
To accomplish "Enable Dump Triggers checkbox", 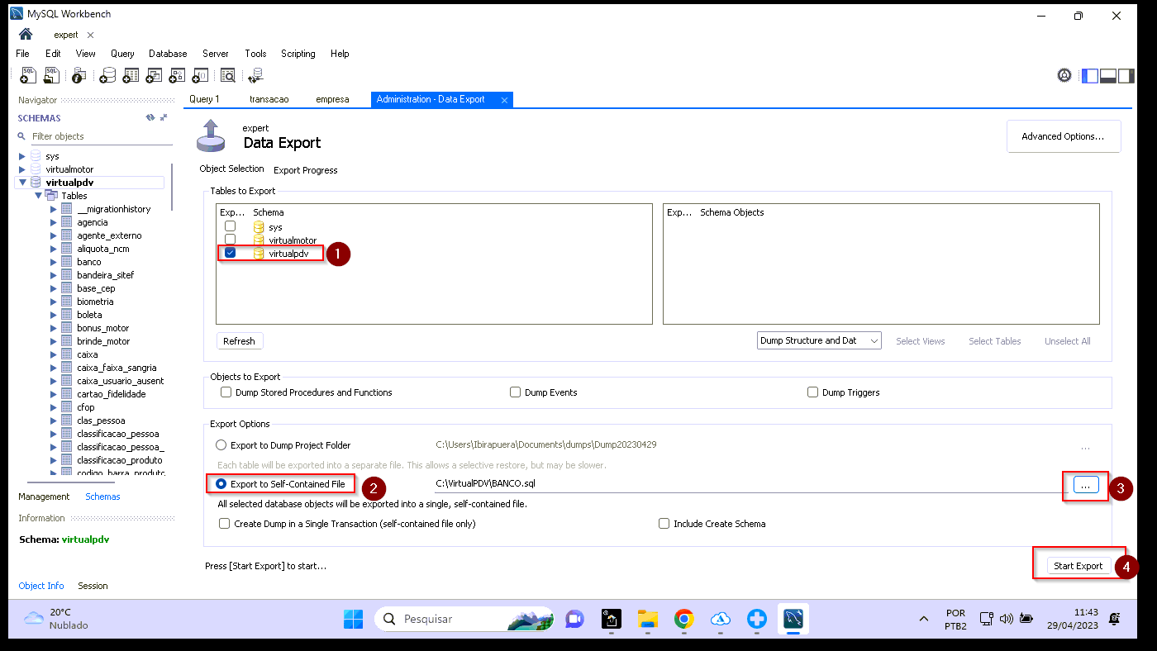I will click(812, 392).
